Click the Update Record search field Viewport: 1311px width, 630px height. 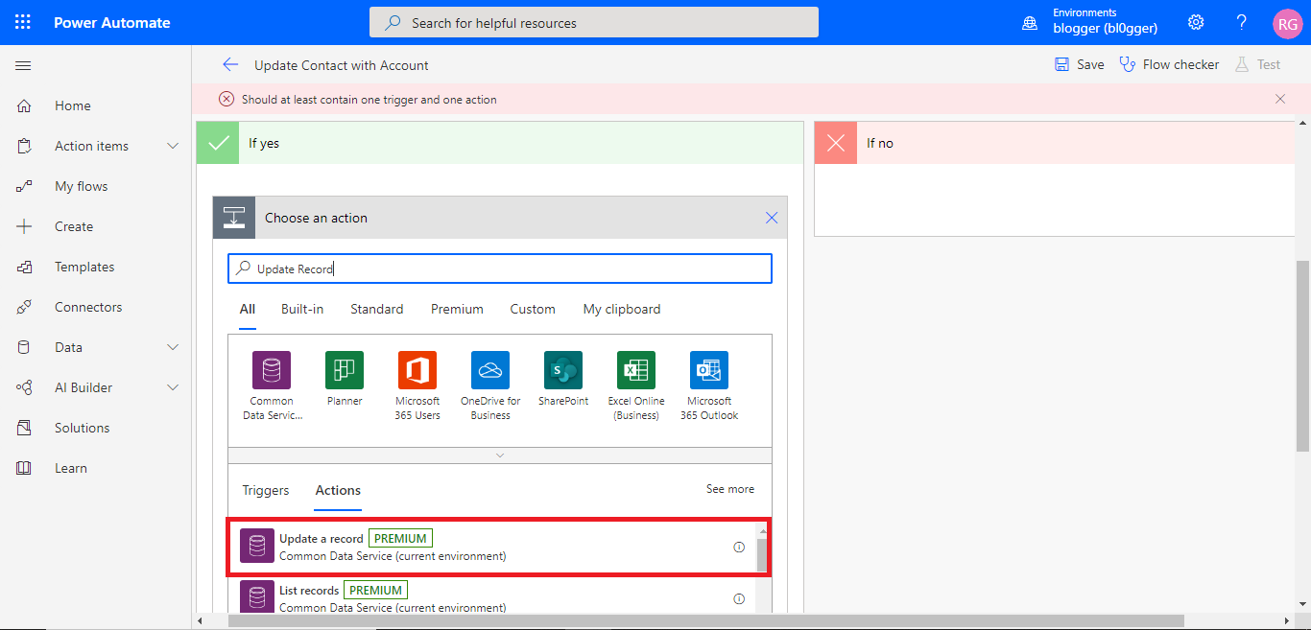point(500,268)
